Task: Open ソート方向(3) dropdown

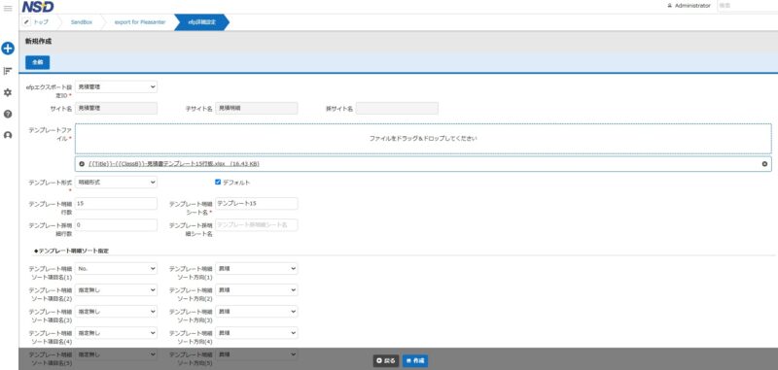Action: point(256,311)
